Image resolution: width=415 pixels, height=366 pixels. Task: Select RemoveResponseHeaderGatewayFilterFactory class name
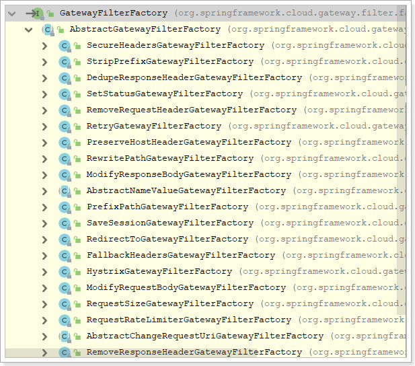click(194, 353)
